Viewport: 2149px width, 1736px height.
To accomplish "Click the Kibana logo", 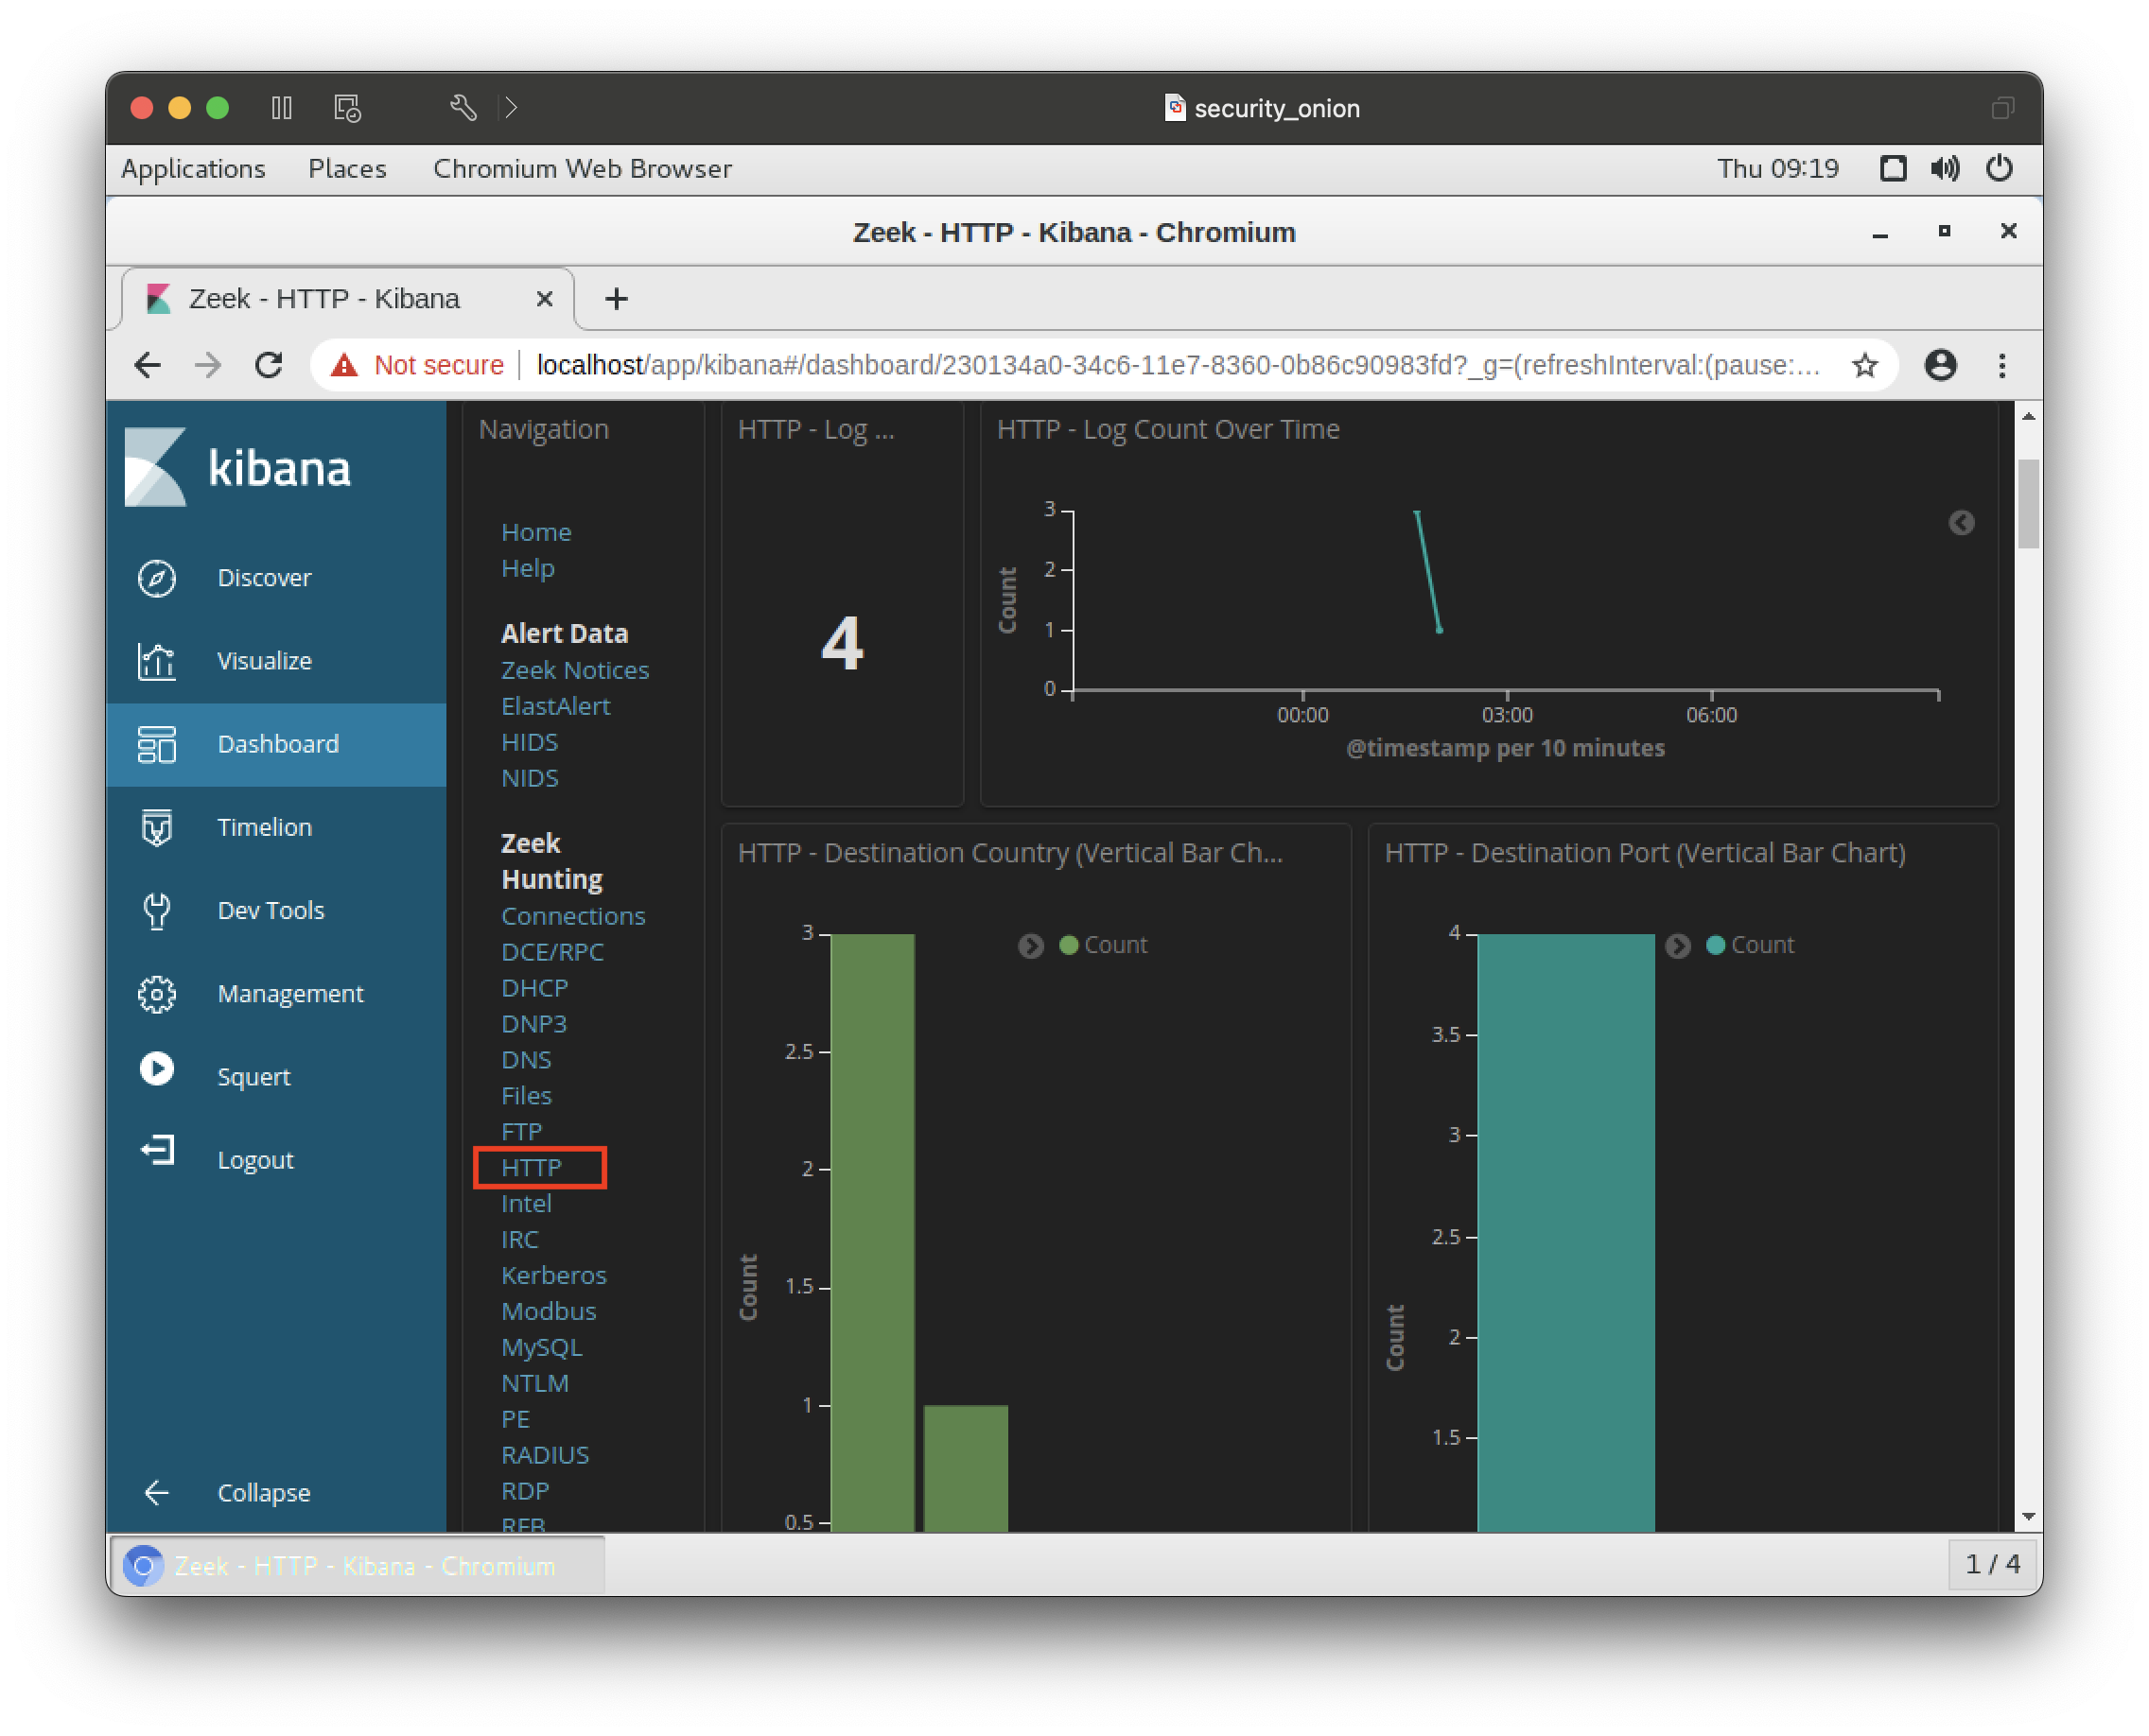I will [237, 467].
